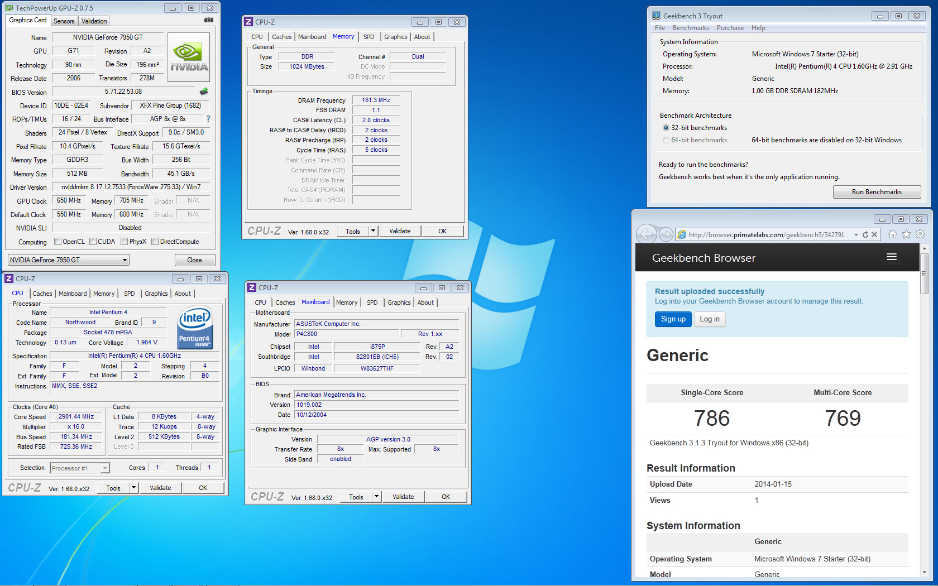Click the Bus Interface question mark icon
This screenshot has width=938, height=586.
[208, 119]
